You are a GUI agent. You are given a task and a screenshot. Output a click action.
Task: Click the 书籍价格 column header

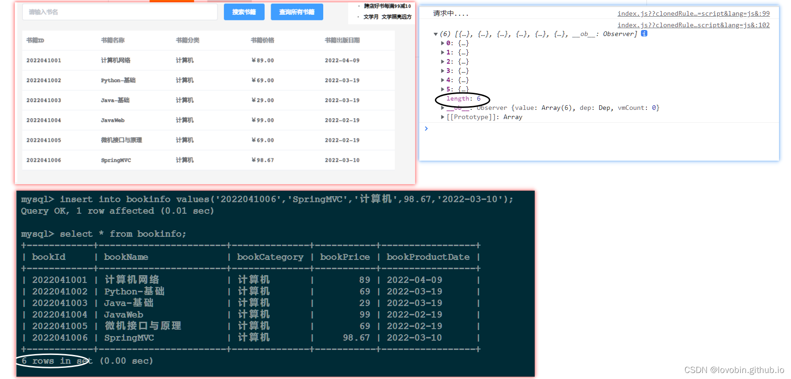(262, 40)
